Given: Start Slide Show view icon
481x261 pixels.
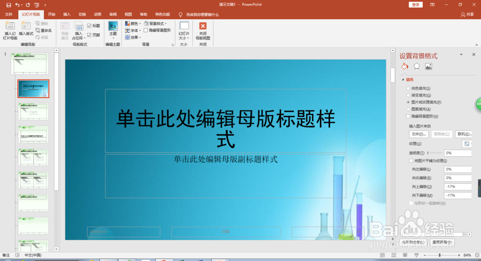Looking at the screenshot, I should click(x=416, y=255).
